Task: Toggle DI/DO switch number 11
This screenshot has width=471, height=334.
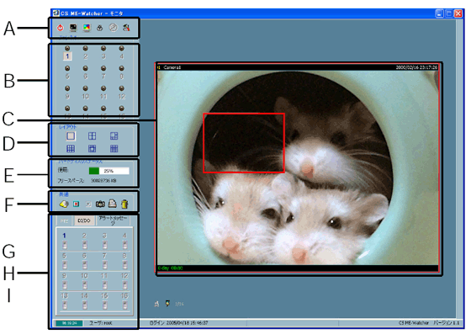Action: (x=104, y=285)
